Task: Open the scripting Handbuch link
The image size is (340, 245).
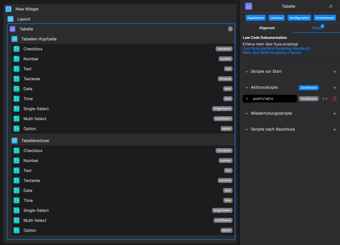Action: pos(276,48)
